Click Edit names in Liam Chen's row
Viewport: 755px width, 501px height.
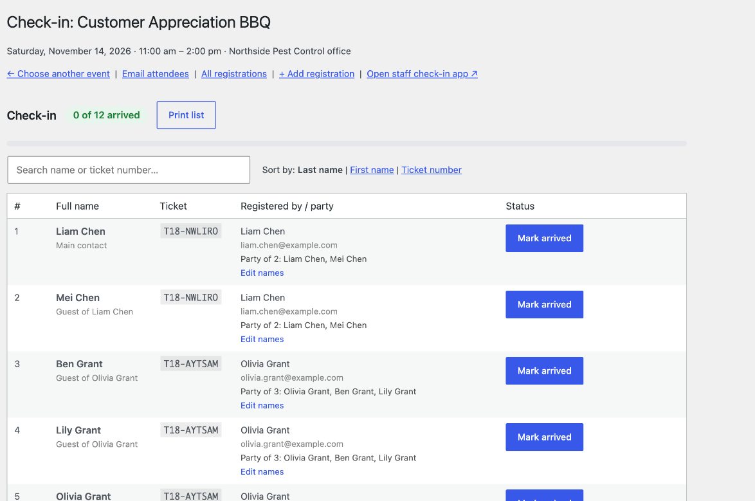[x=262, y=273]
